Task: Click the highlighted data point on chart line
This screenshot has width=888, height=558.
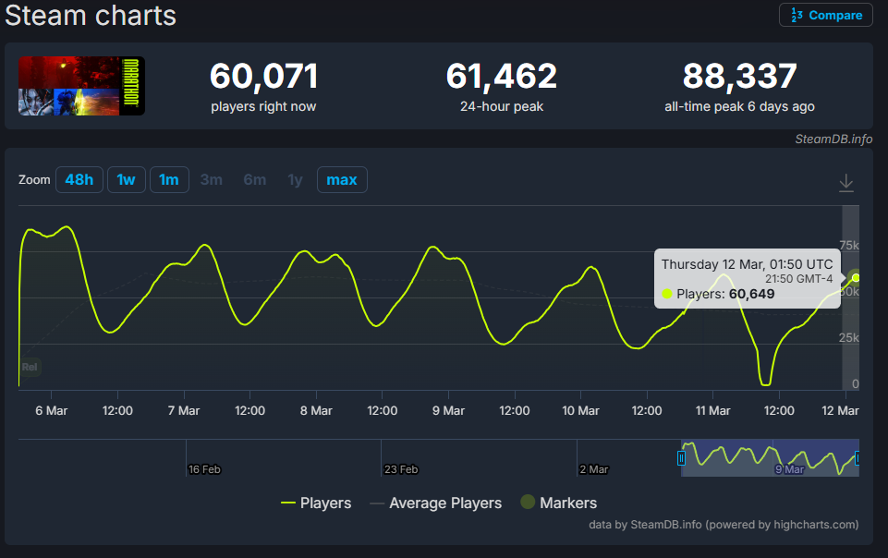Action: pos(856,277)
